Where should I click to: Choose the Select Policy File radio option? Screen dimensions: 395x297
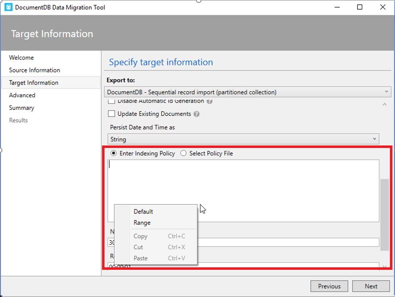point(183,153)
